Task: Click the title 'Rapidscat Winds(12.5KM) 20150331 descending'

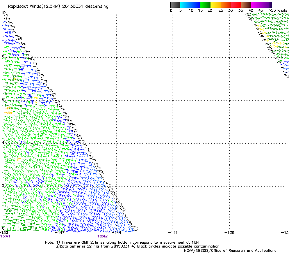Action: (x=58, y=7)
